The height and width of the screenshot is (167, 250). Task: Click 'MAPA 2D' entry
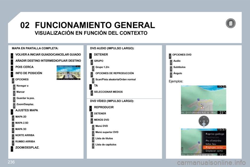click(x=21, y=117)
